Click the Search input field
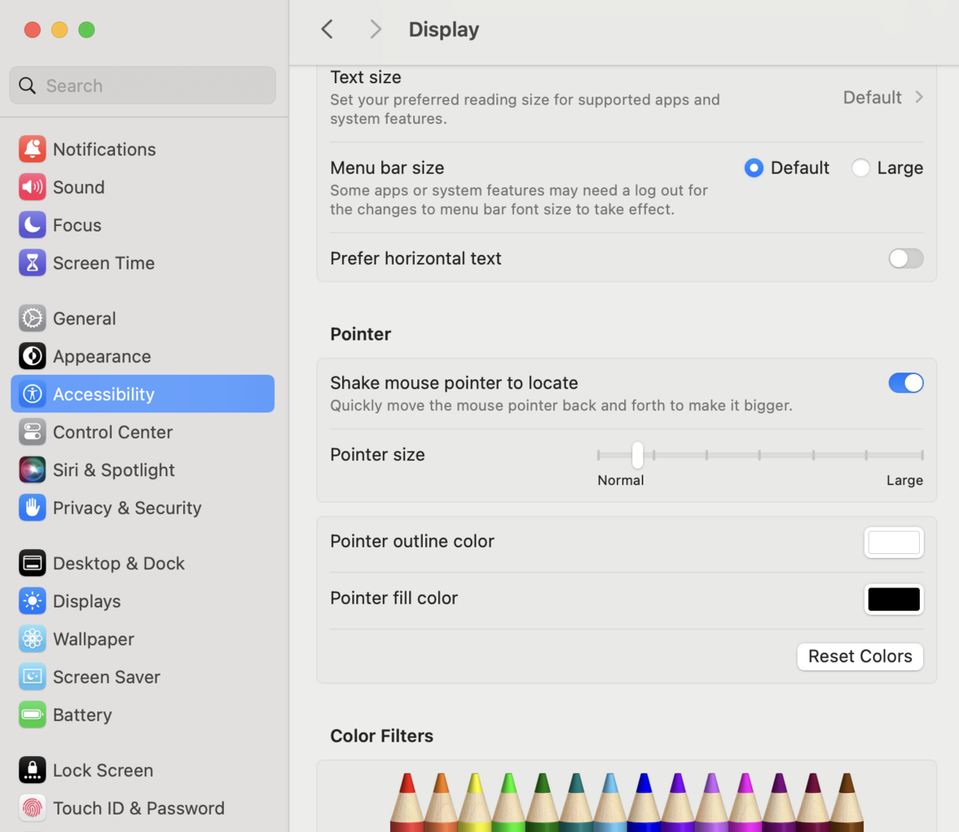 pos(143,86)
